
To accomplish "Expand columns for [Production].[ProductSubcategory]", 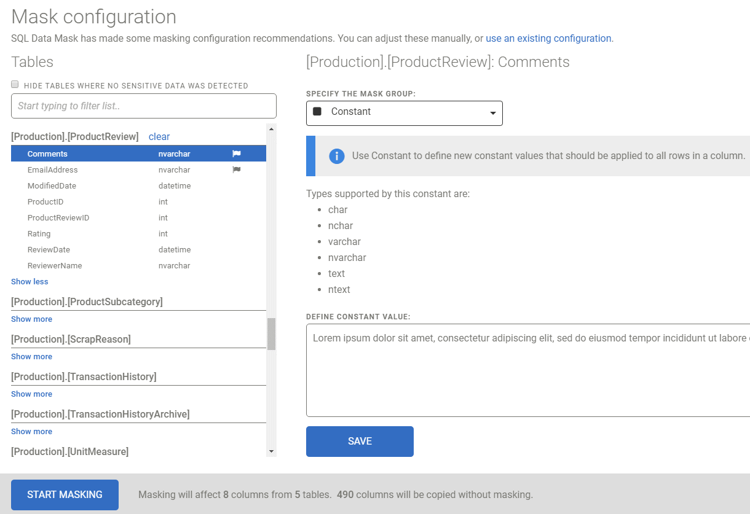I will (x=31, y=319).
